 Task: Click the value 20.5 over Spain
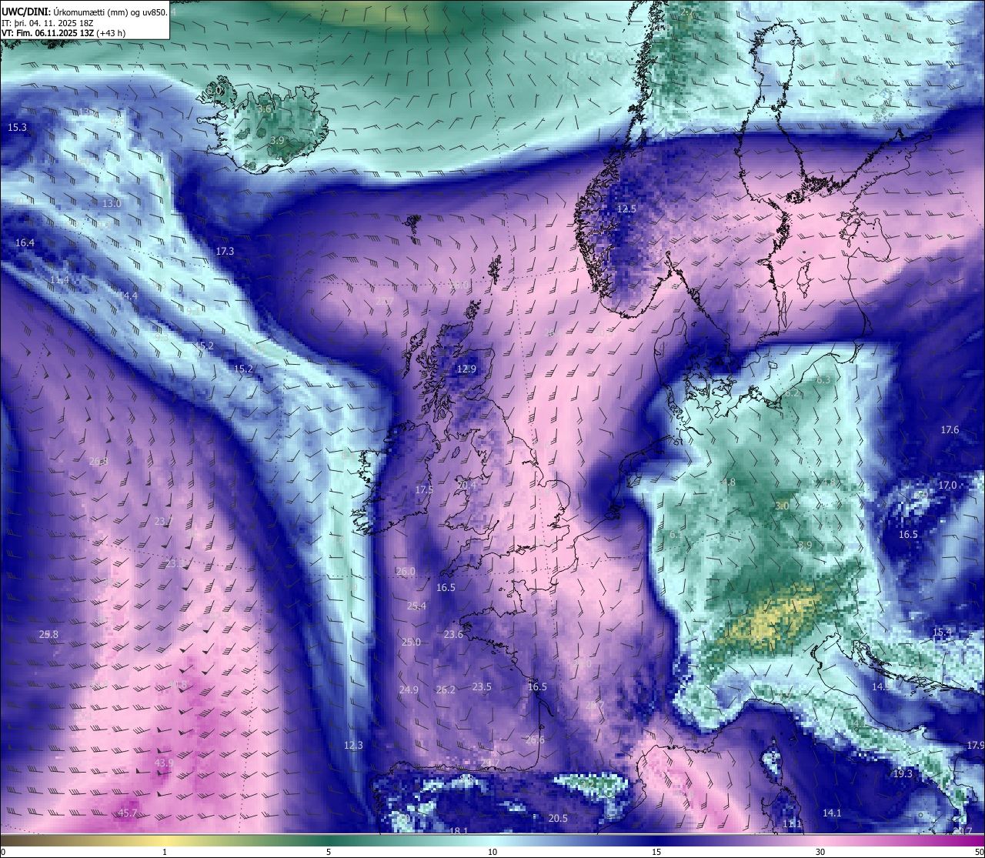click(558, 818)
